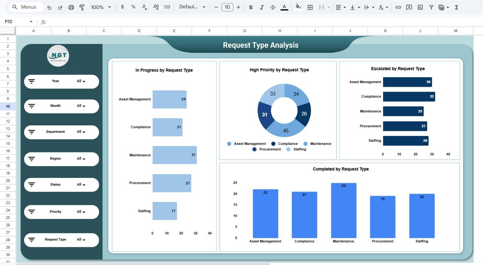Open the Request Type filter All dropdown
Image resolution: width=483 pixels, height=265 pixels.
81,240
